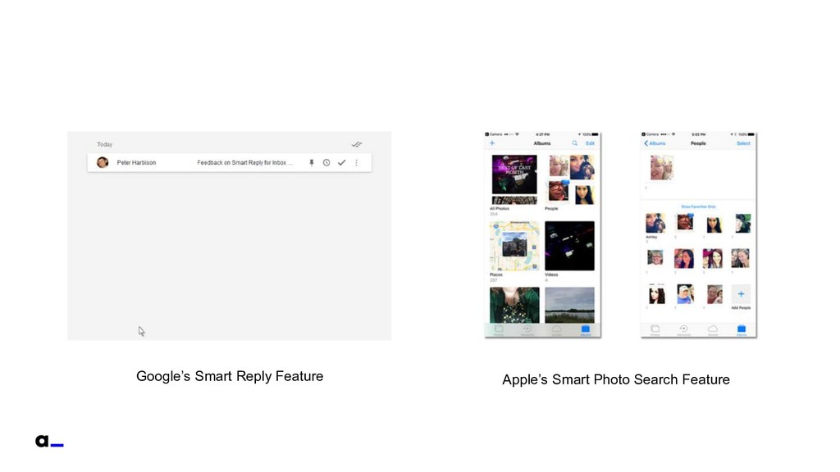Click the 'Google's Smart Reply Feature' caption
This screenshot has width=840, height=472.
pos(230,376)
